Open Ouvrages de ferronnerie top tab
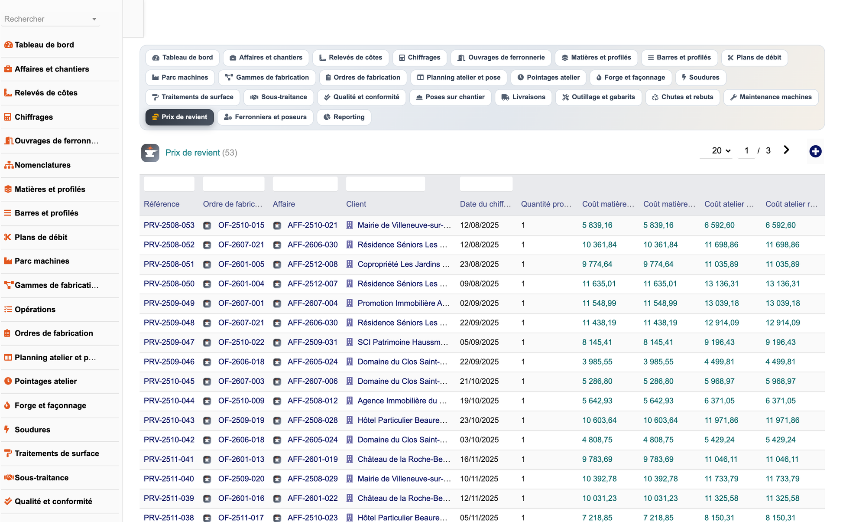Image resolution: width=843 pixels, height=522 pixels. coord(501,58)
